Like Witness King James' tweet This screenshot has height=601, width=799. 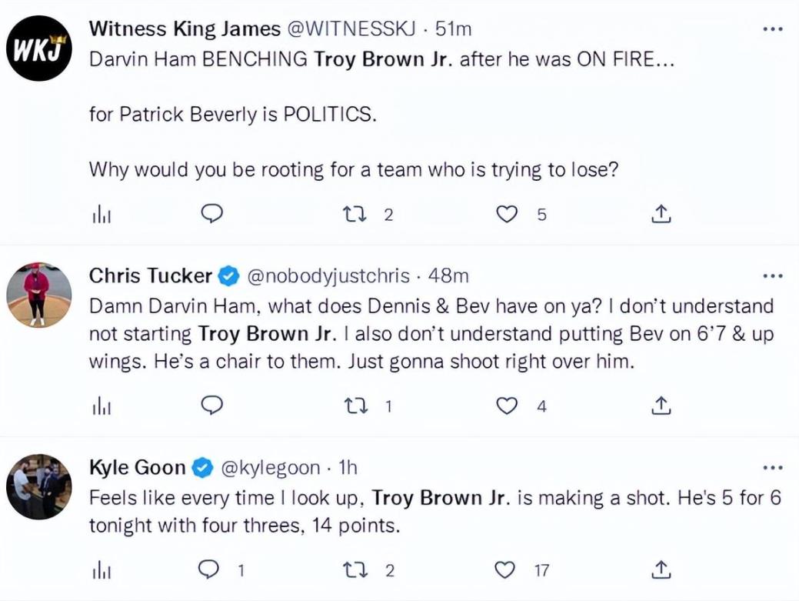[507, 215]
